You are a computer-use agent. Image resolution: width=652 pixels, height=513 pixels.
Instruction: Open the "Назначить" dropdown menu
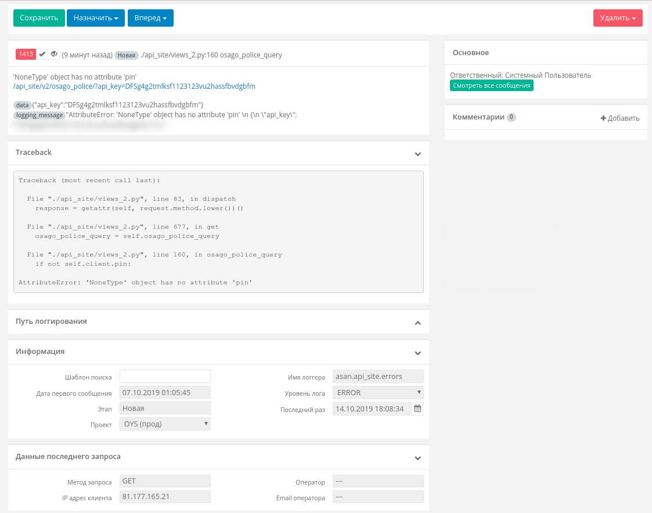tap(95, 18)
